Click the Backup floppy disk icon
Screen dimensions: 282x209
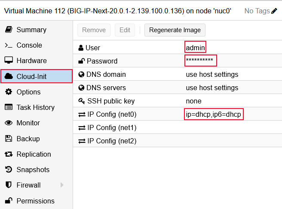(x=8, y=139)
